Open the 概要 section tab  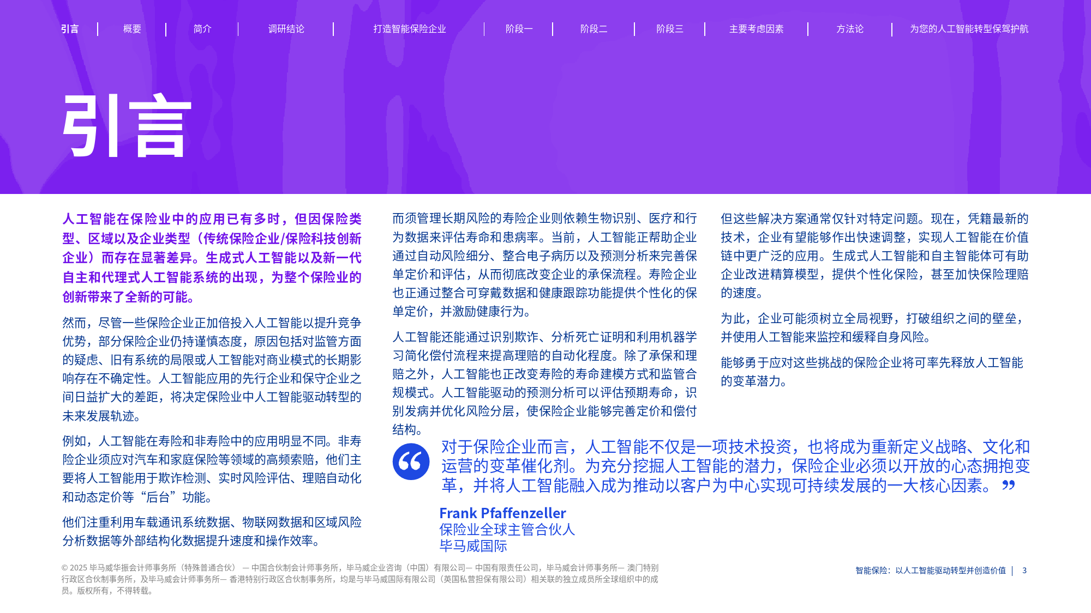click(x=132, y=29)
